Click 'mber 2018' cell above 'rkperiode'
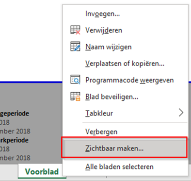This screenshot has width=191, height=181. (15, 131)
